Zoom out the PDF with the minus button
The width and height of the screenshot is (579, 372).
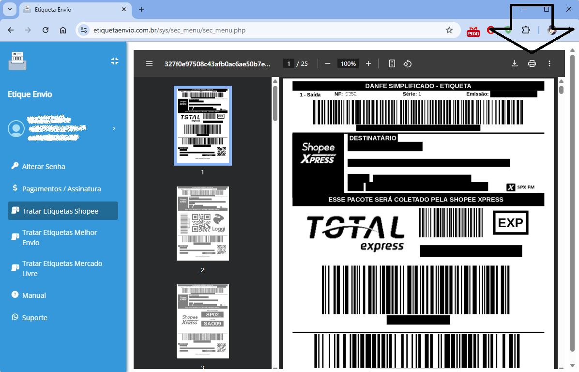coord(328,63)
